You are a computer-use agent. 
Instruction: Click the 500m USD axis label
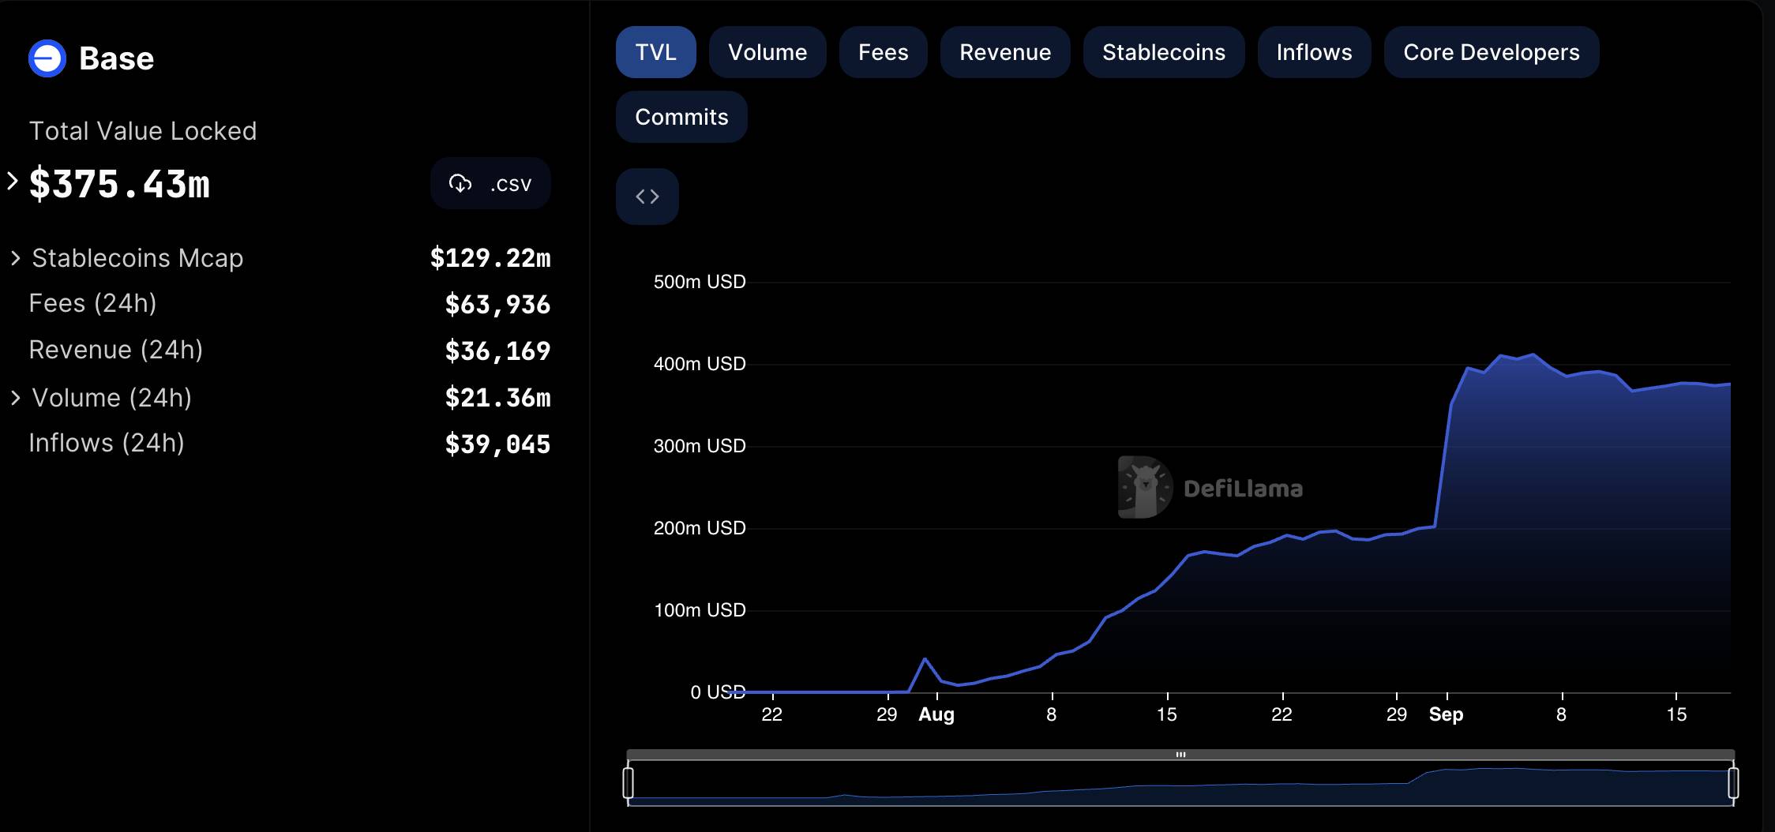pos(700,282)
